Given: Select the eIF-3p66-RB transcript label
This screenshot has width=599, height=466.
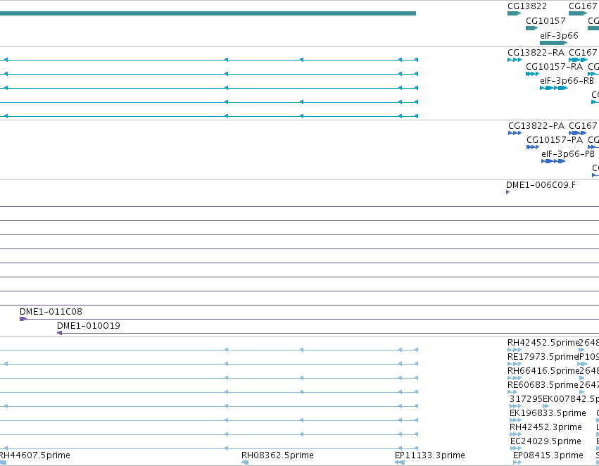Looking at the screenshot, I should [x=567, y=81].
